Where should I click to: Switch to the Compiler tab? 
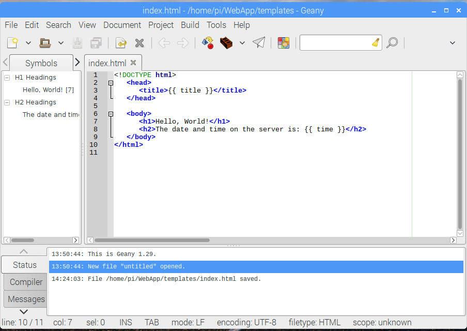(25, 282)
